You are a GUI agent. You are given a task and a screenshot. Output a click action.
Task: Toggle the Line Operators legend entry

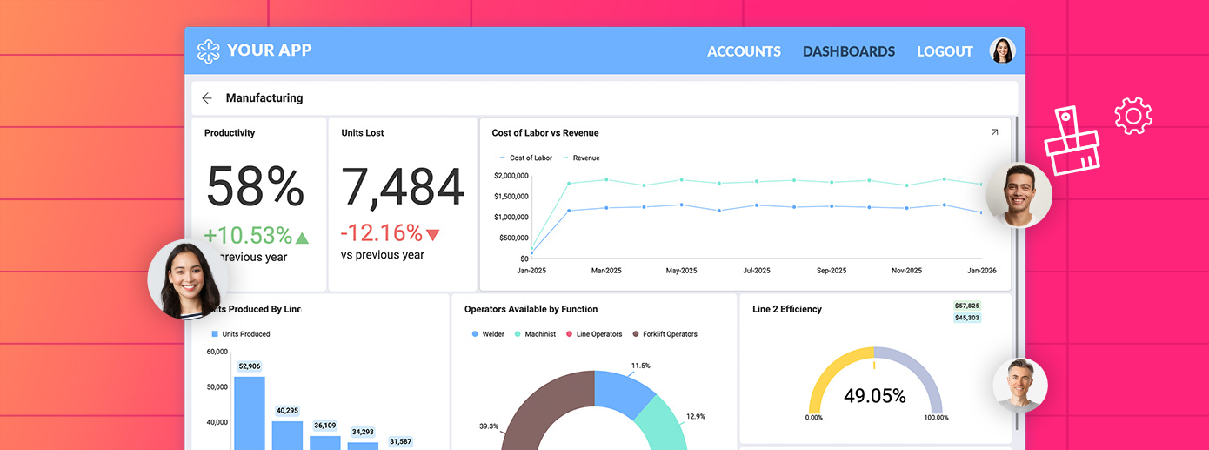point(594,334)
